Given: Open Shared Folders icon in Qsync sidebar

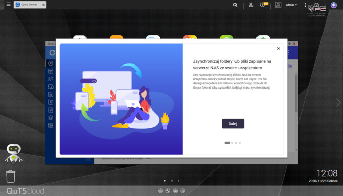Looking at the screenshot, I should (x=51, y=94).
